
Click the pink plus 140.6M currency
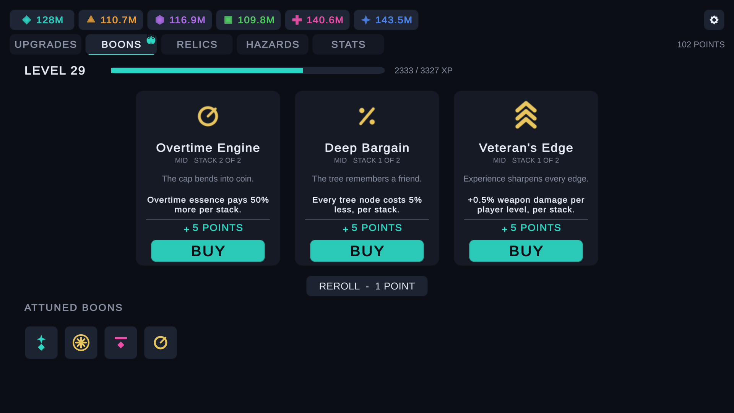(x=317, y=20)
